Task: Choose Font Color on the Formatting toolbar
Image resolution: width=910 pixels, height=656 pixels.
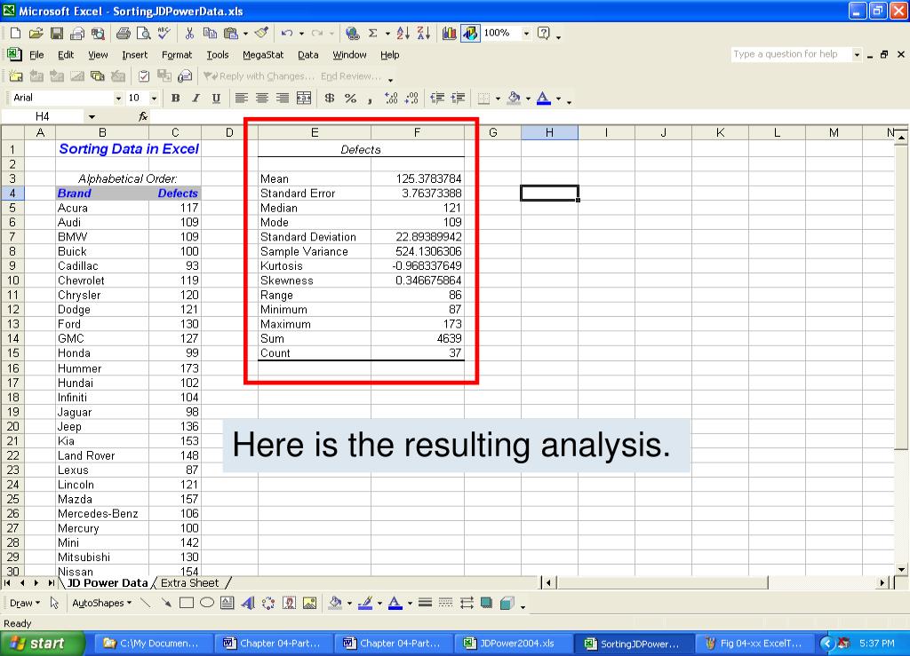Action: coord(544,98)
